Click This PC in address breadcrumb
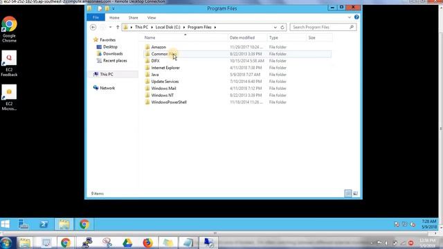Image resolution: width=443 pixels, height=249 pixels. coord(141,27)
